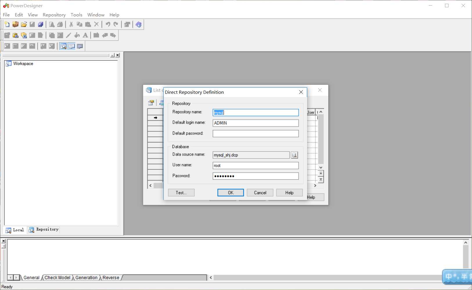This screenshot has width=472, height=290.
Task: Click the right arrow icon in second toolbar row
Action: pyautogui.click(x=113, y=35)
